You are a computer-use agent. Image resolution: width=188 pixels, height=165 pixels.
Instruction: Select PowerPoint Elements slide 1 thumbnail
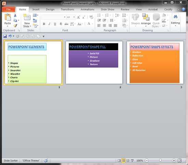pos(33,63)
